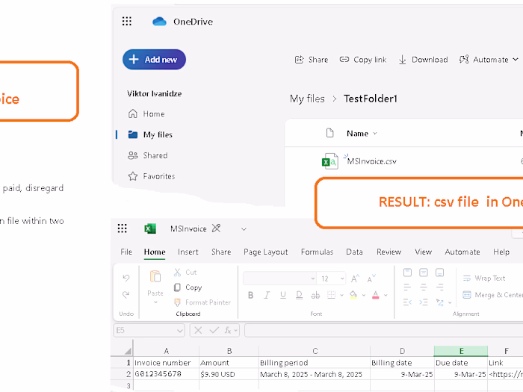Open Favorites in the sidebar
The height and width of the screenshot is (392, 523).
coord(152,176)
